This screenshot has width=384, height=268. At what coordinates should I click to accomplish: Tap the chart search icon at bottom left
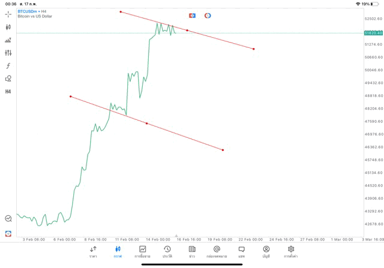click(8, 219)
